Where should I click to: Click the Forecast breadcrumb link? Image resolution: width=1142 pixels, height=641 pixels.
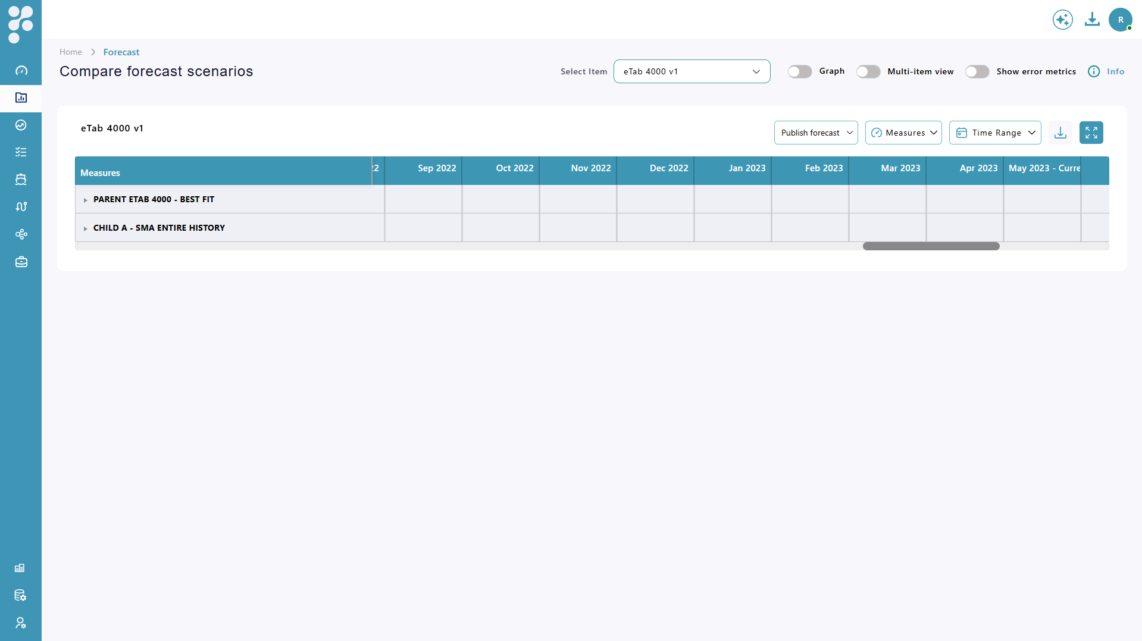point(121,52)
